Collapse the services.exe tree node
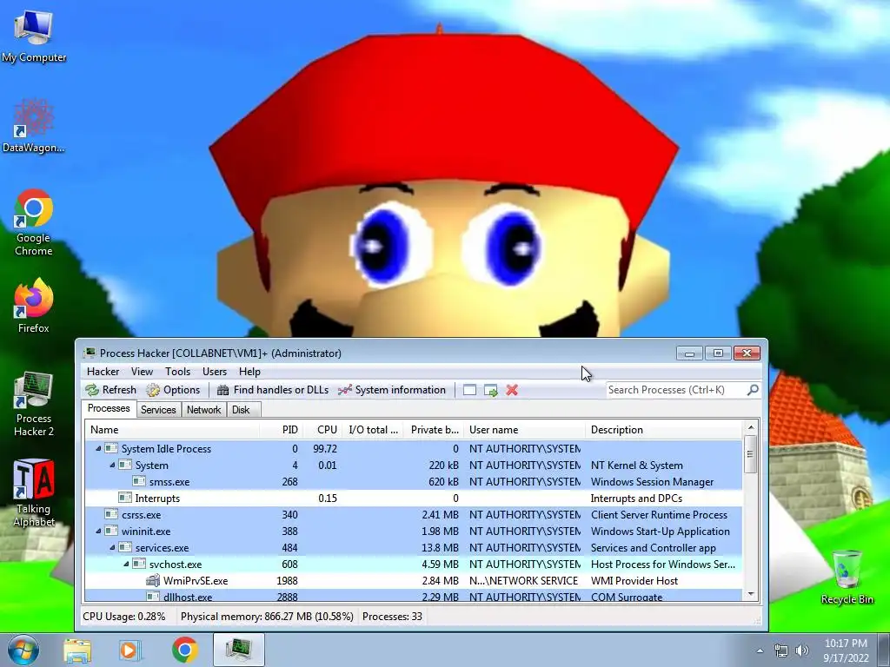The image size is (890, 667). tap(112, 548)
